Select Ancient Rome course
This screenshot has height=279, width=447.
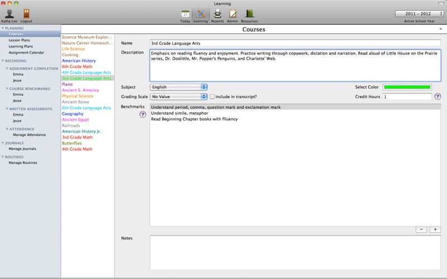pos(75,102)
